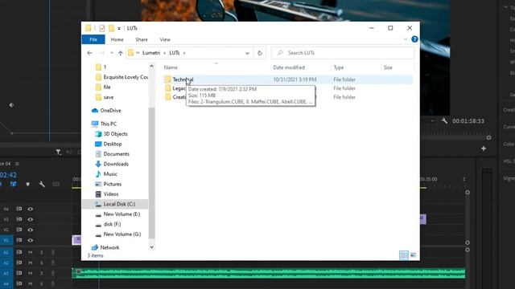Click new folder icon in Explorer title bar
The height and width of the screenshot is (289, 515).
(x=111, y=28)
